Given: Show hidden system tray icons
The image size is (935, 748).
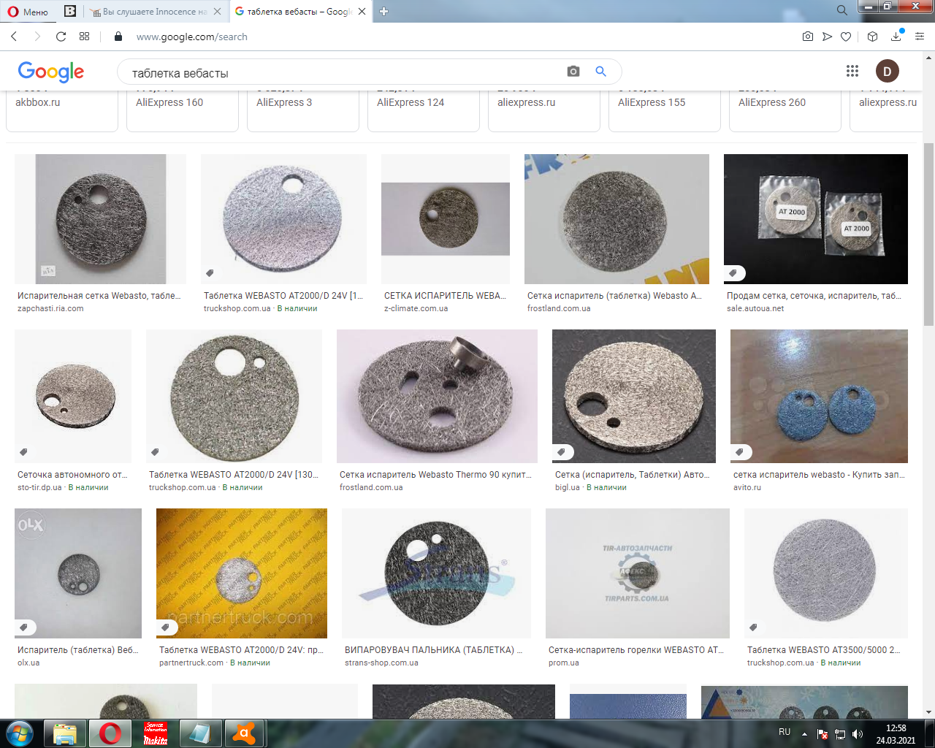Looking at the screenshot, I should (804, 734).
